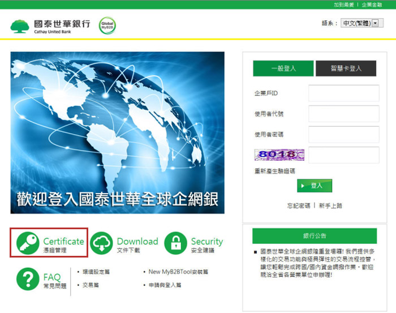Image resolution: width=396 pixels, height=313 pixels.
Task: Switch to the 智慧卡登入 tab
Action: [x=346, y=68]
